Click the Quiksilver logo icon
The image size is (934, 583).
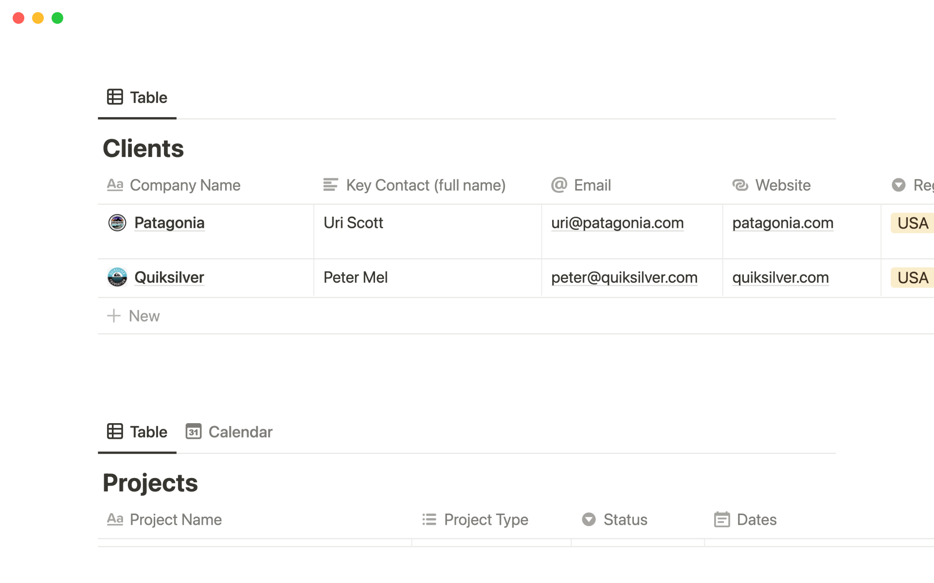tap(117, 277)
